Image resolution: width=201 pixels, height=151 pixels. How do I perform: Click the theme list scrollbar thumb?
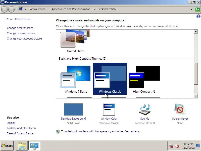point(196,74)
